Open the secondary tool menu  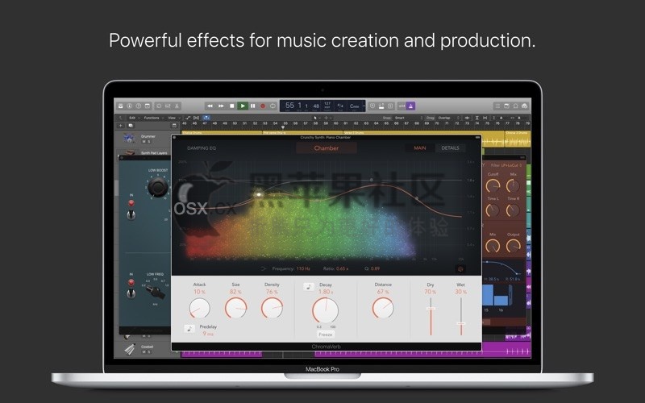click(327, 118)
